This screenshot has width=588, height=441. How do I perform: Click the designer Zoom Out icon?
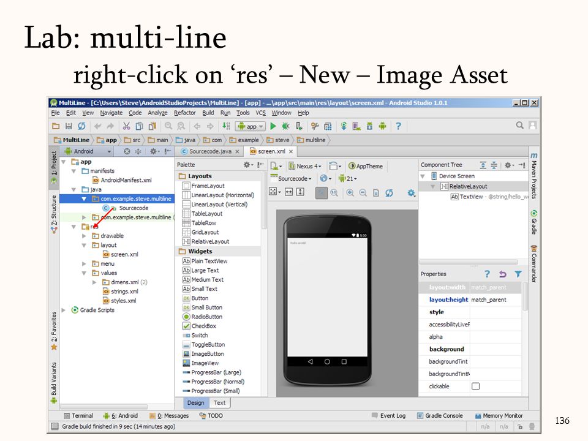pos(363,193)
